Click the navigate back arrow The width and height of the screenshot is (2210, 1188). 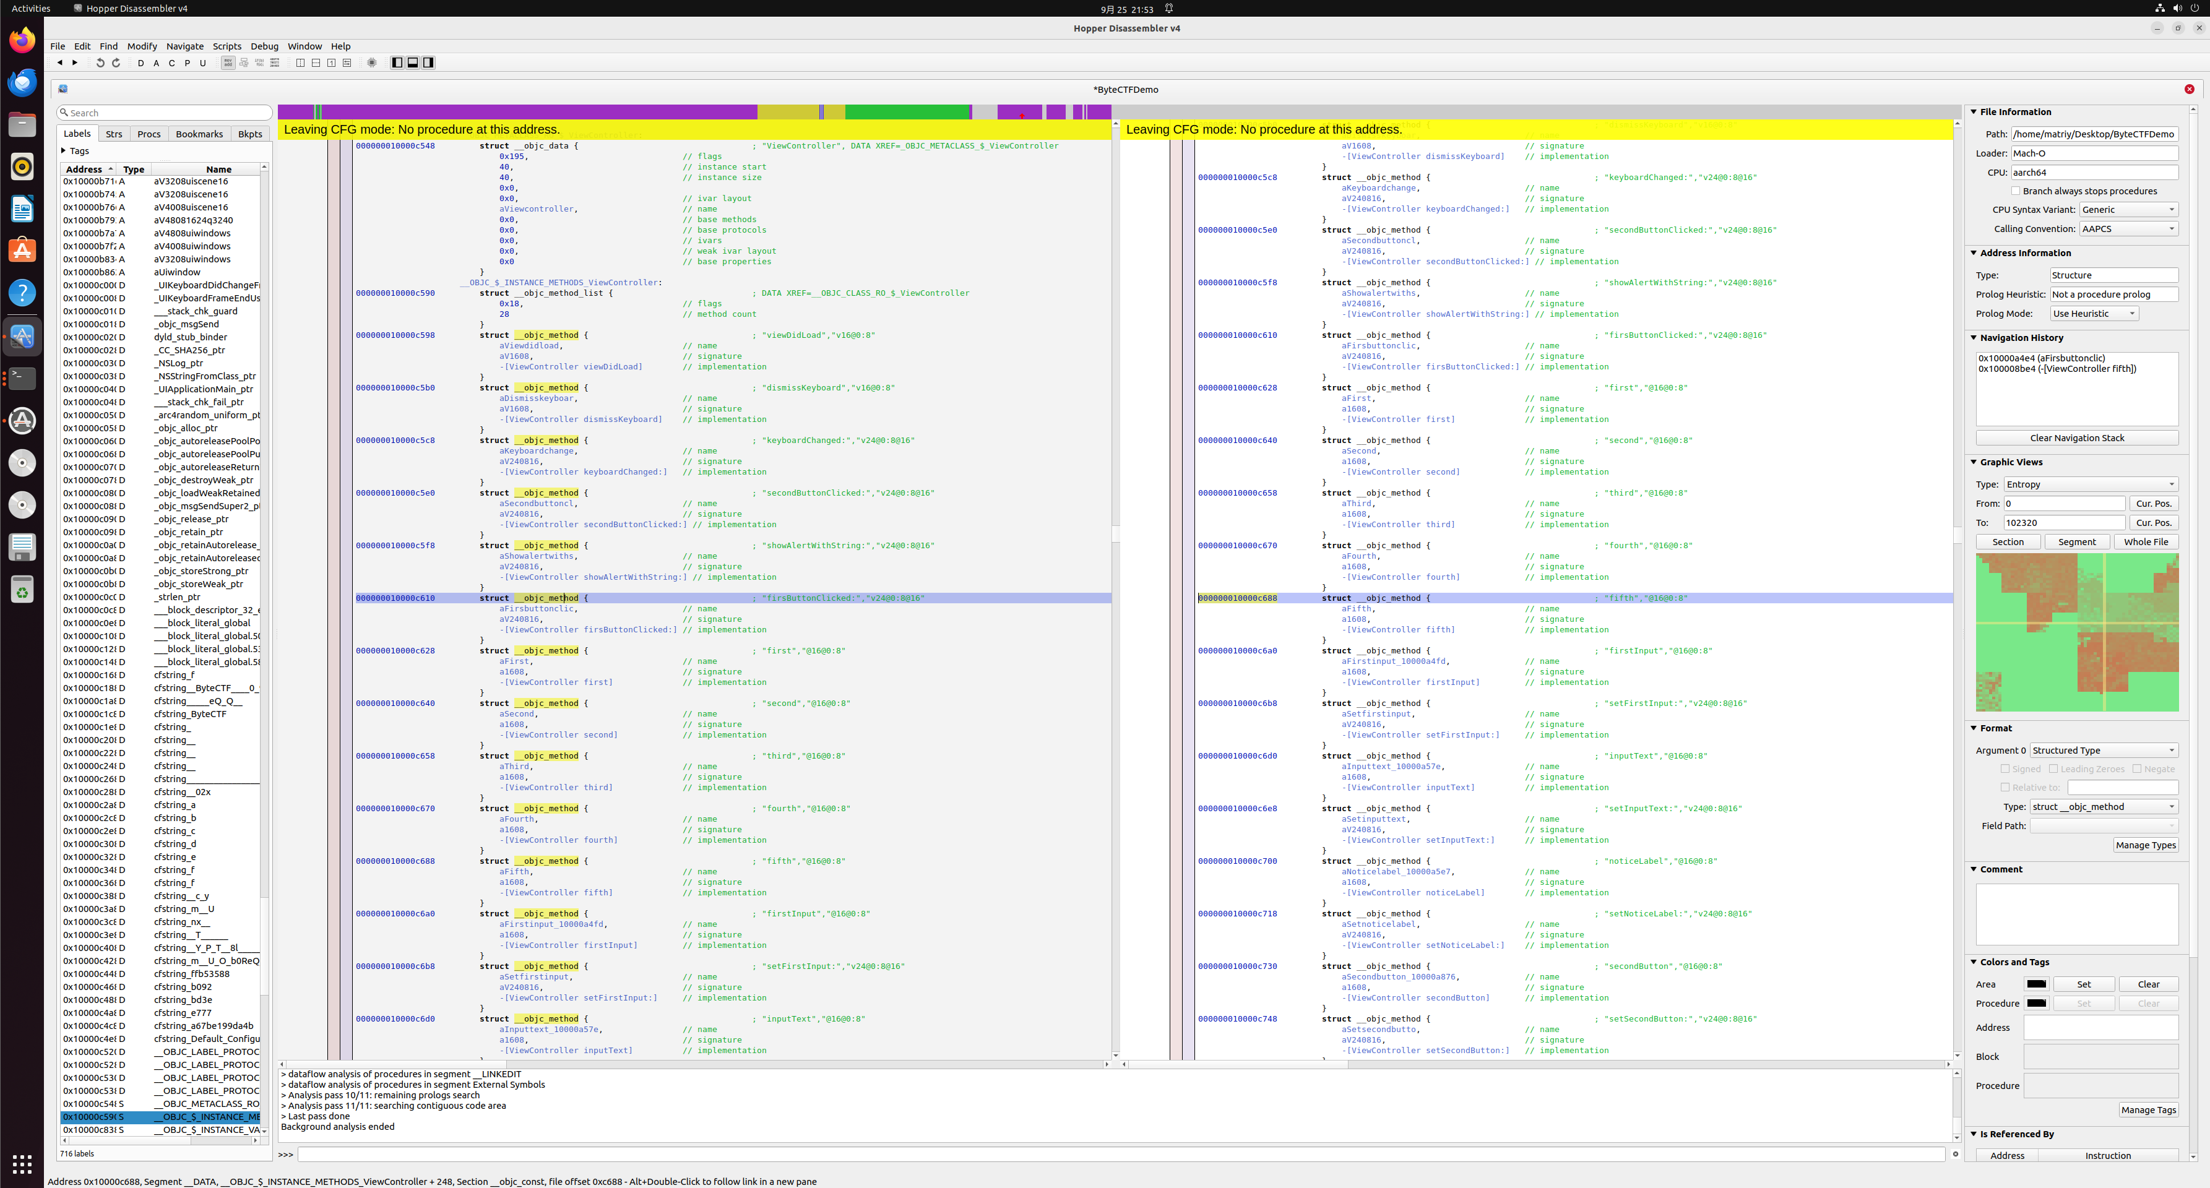click(59, 62)
